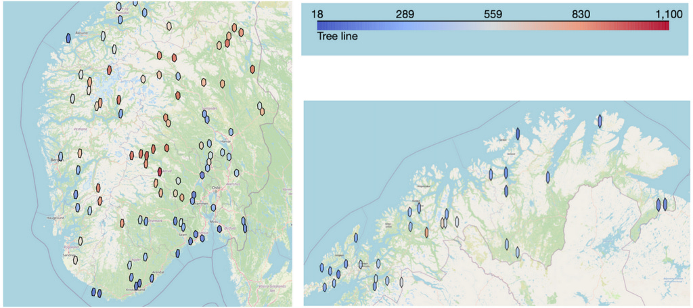Select the topmost marker on northern Norway map
The image size is (693, 308).
[x=600, y=121]
